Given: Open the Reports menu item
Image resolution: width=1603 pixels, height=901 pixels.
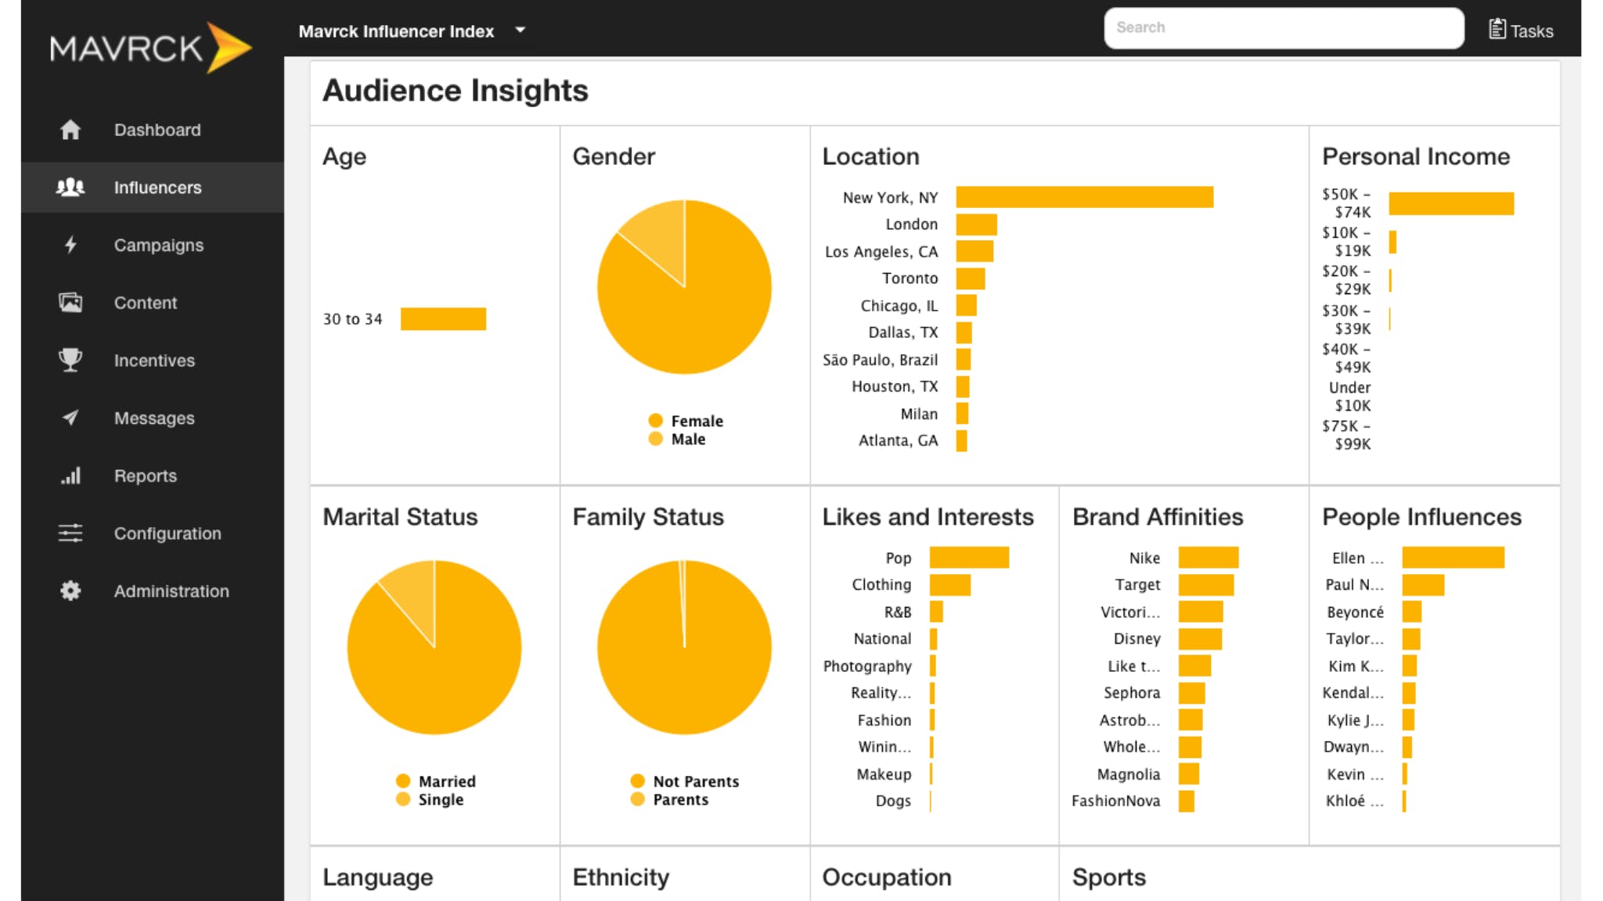Looking at the screenshot, I should (x=146, y=476).
